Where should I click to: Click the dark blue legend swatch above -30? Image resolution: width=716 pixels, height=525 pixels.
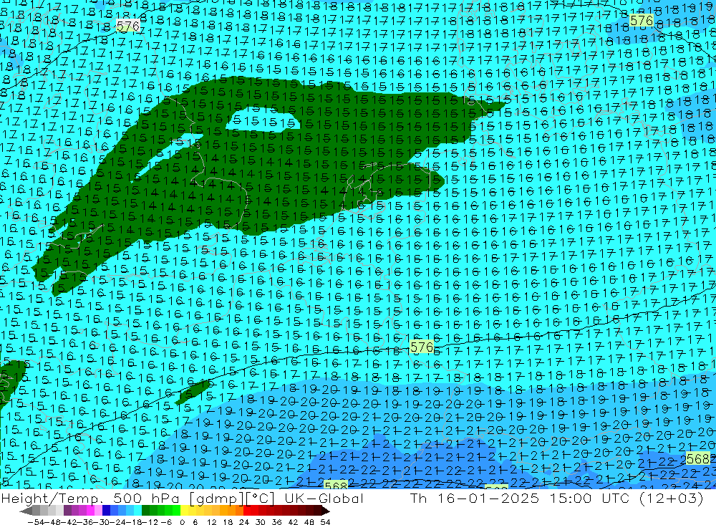tap(106, 511)
